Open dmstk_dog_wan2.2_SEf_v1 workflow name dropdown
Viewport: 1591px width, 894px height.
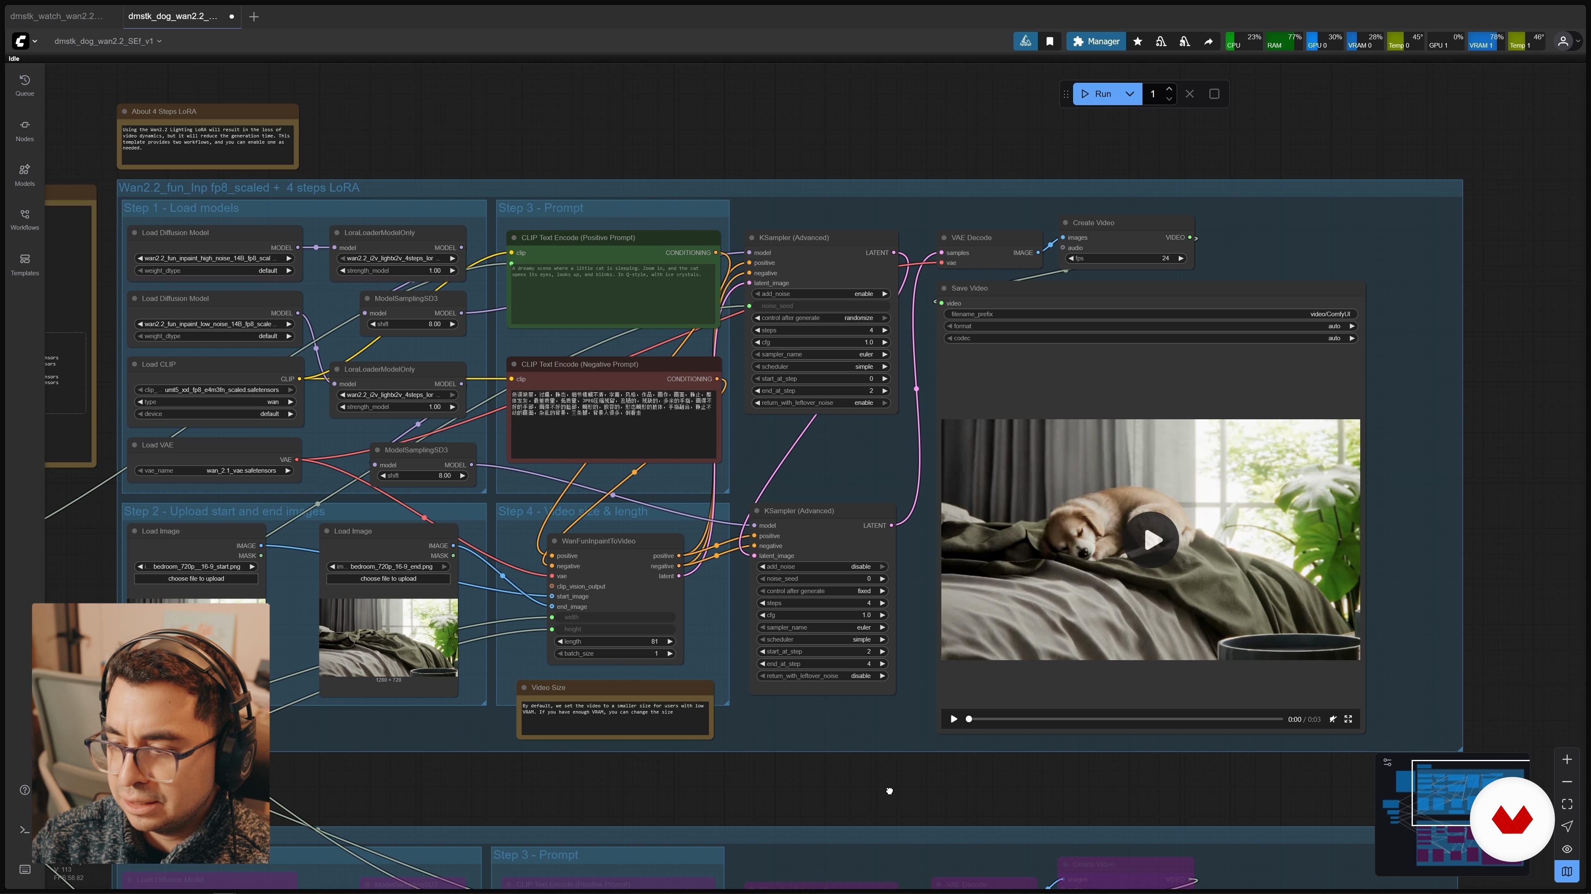coord(108,41)
